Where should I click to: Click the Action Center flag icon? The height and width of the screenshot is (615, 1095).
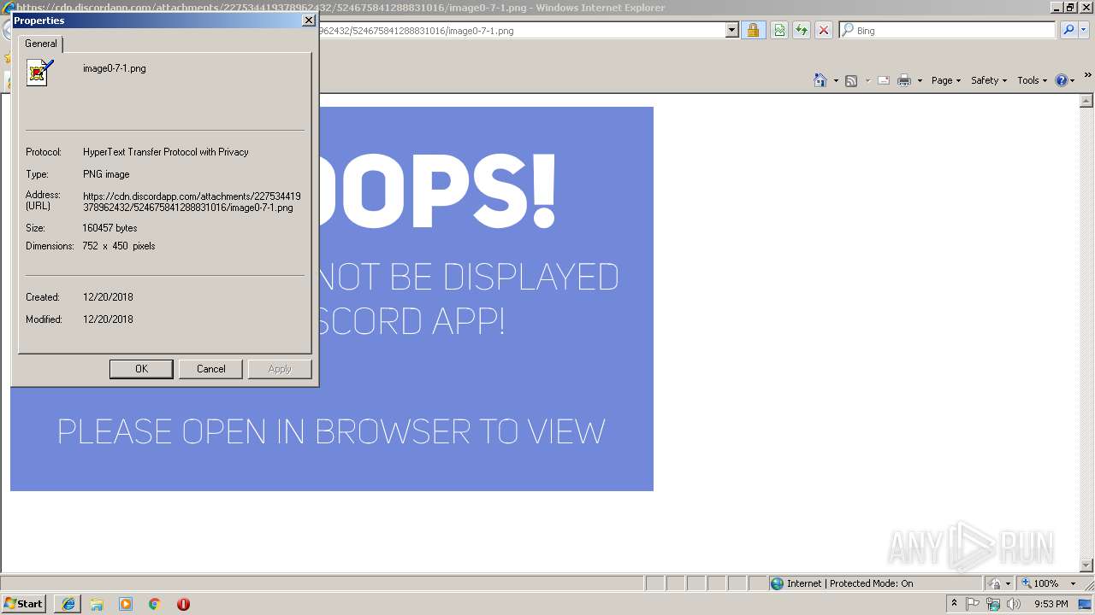point(973,604)
